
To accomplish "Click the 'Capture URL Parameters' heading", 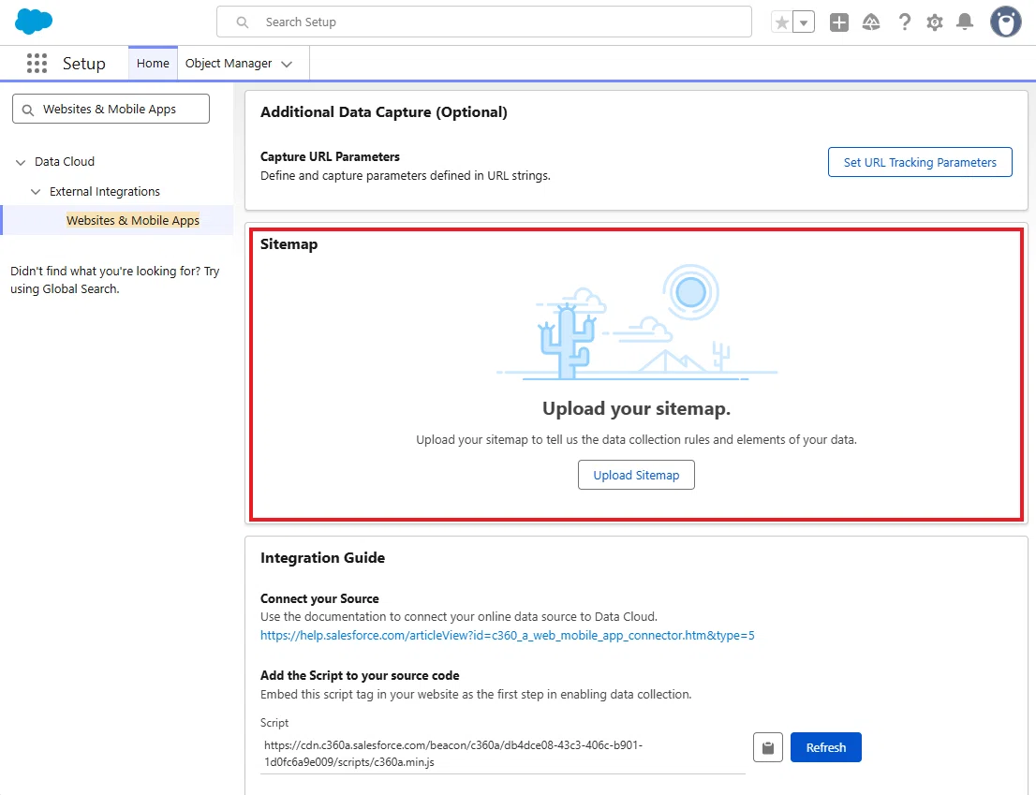I will pyautogui.click(x=330, y=156).
